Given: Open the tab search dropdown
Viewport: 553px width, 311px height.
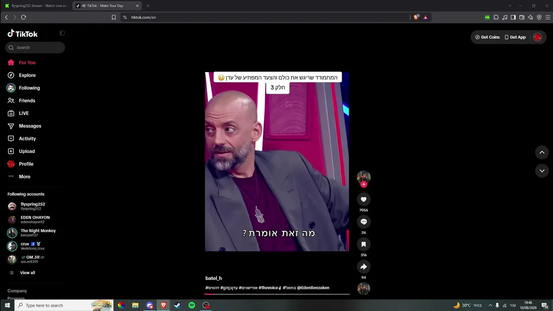Looking at the screenshot, I should 510,6.
